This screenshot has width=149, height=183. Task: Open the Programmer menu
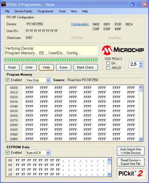coord(45,11)
